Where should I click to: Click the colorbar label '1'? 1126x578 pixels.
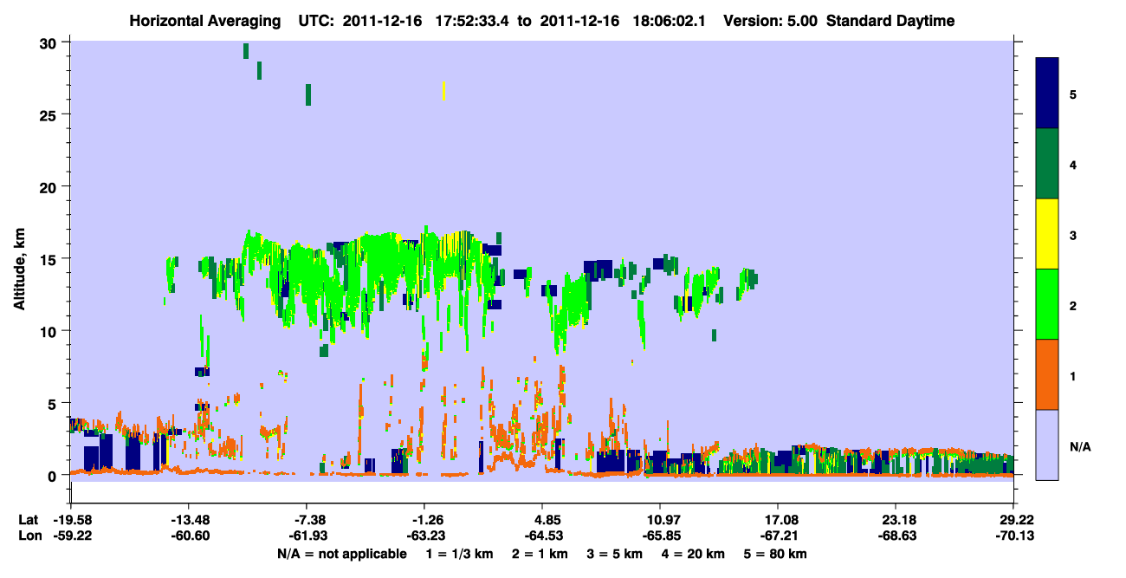click(x=1073, y=374)
